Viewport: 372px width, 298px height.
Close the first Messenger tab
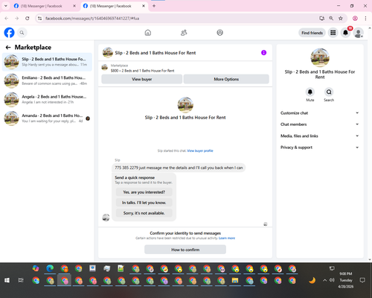(x=74, y=6)
